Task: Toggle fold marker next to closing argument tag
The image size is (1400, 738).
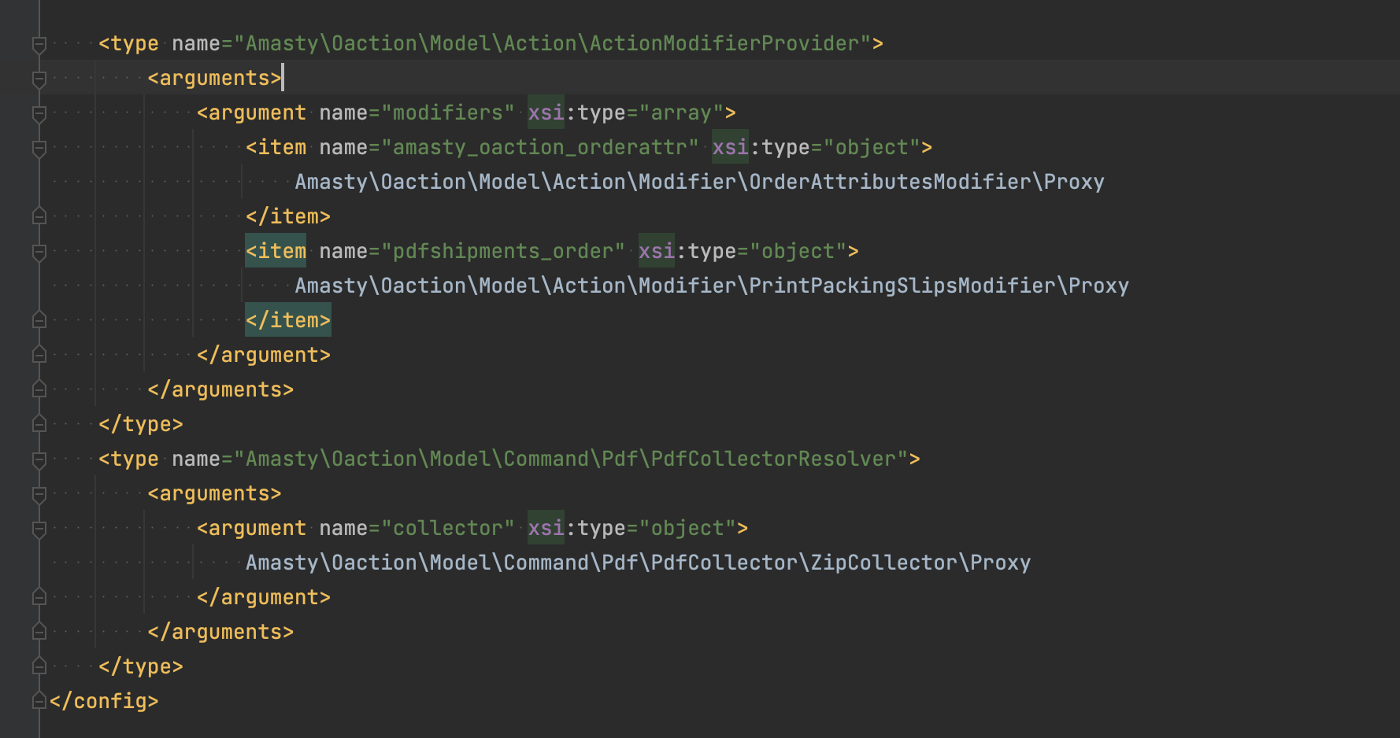Action: (37, 354)
